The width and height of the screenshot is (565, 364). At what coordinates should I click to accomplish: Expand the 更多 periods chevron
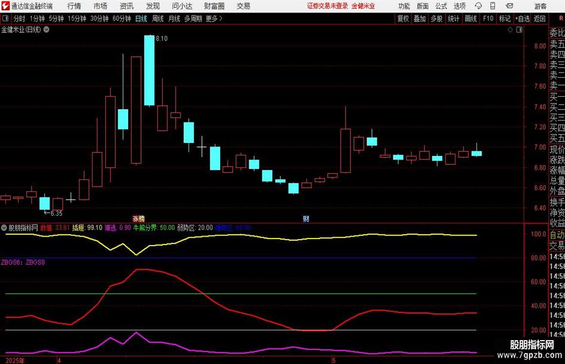pos(221,19)
